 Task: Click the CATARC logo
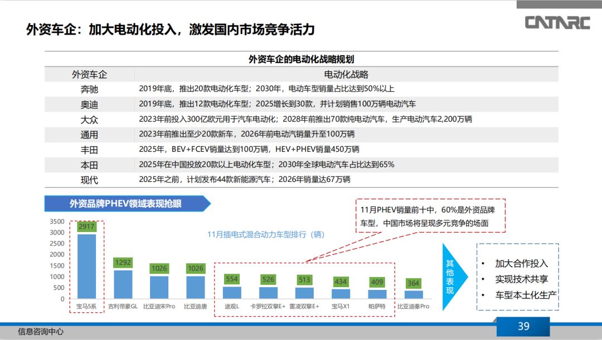click(x=557, y=23)
